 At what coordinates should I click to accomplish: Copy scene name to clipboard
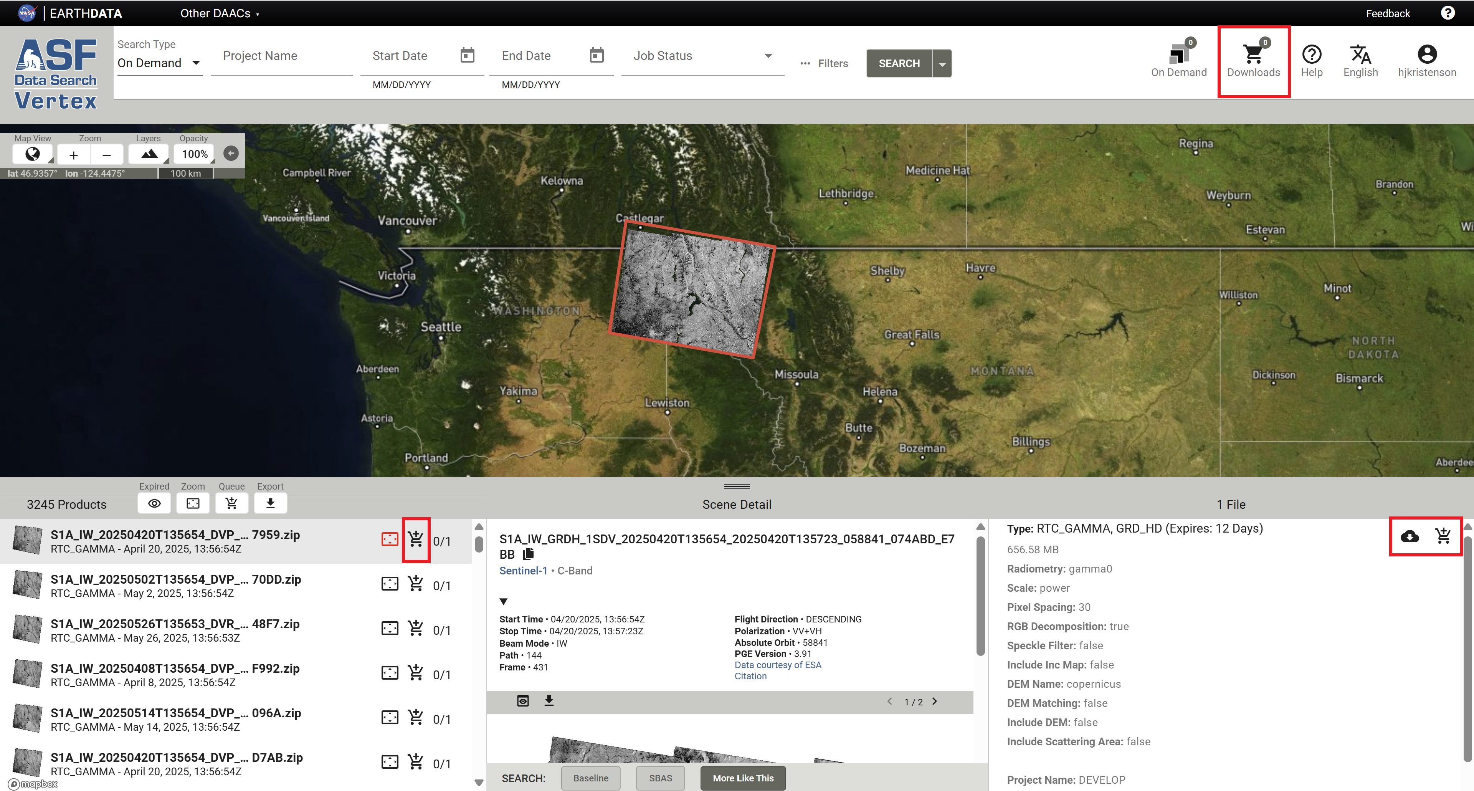[x=528, y=554]
